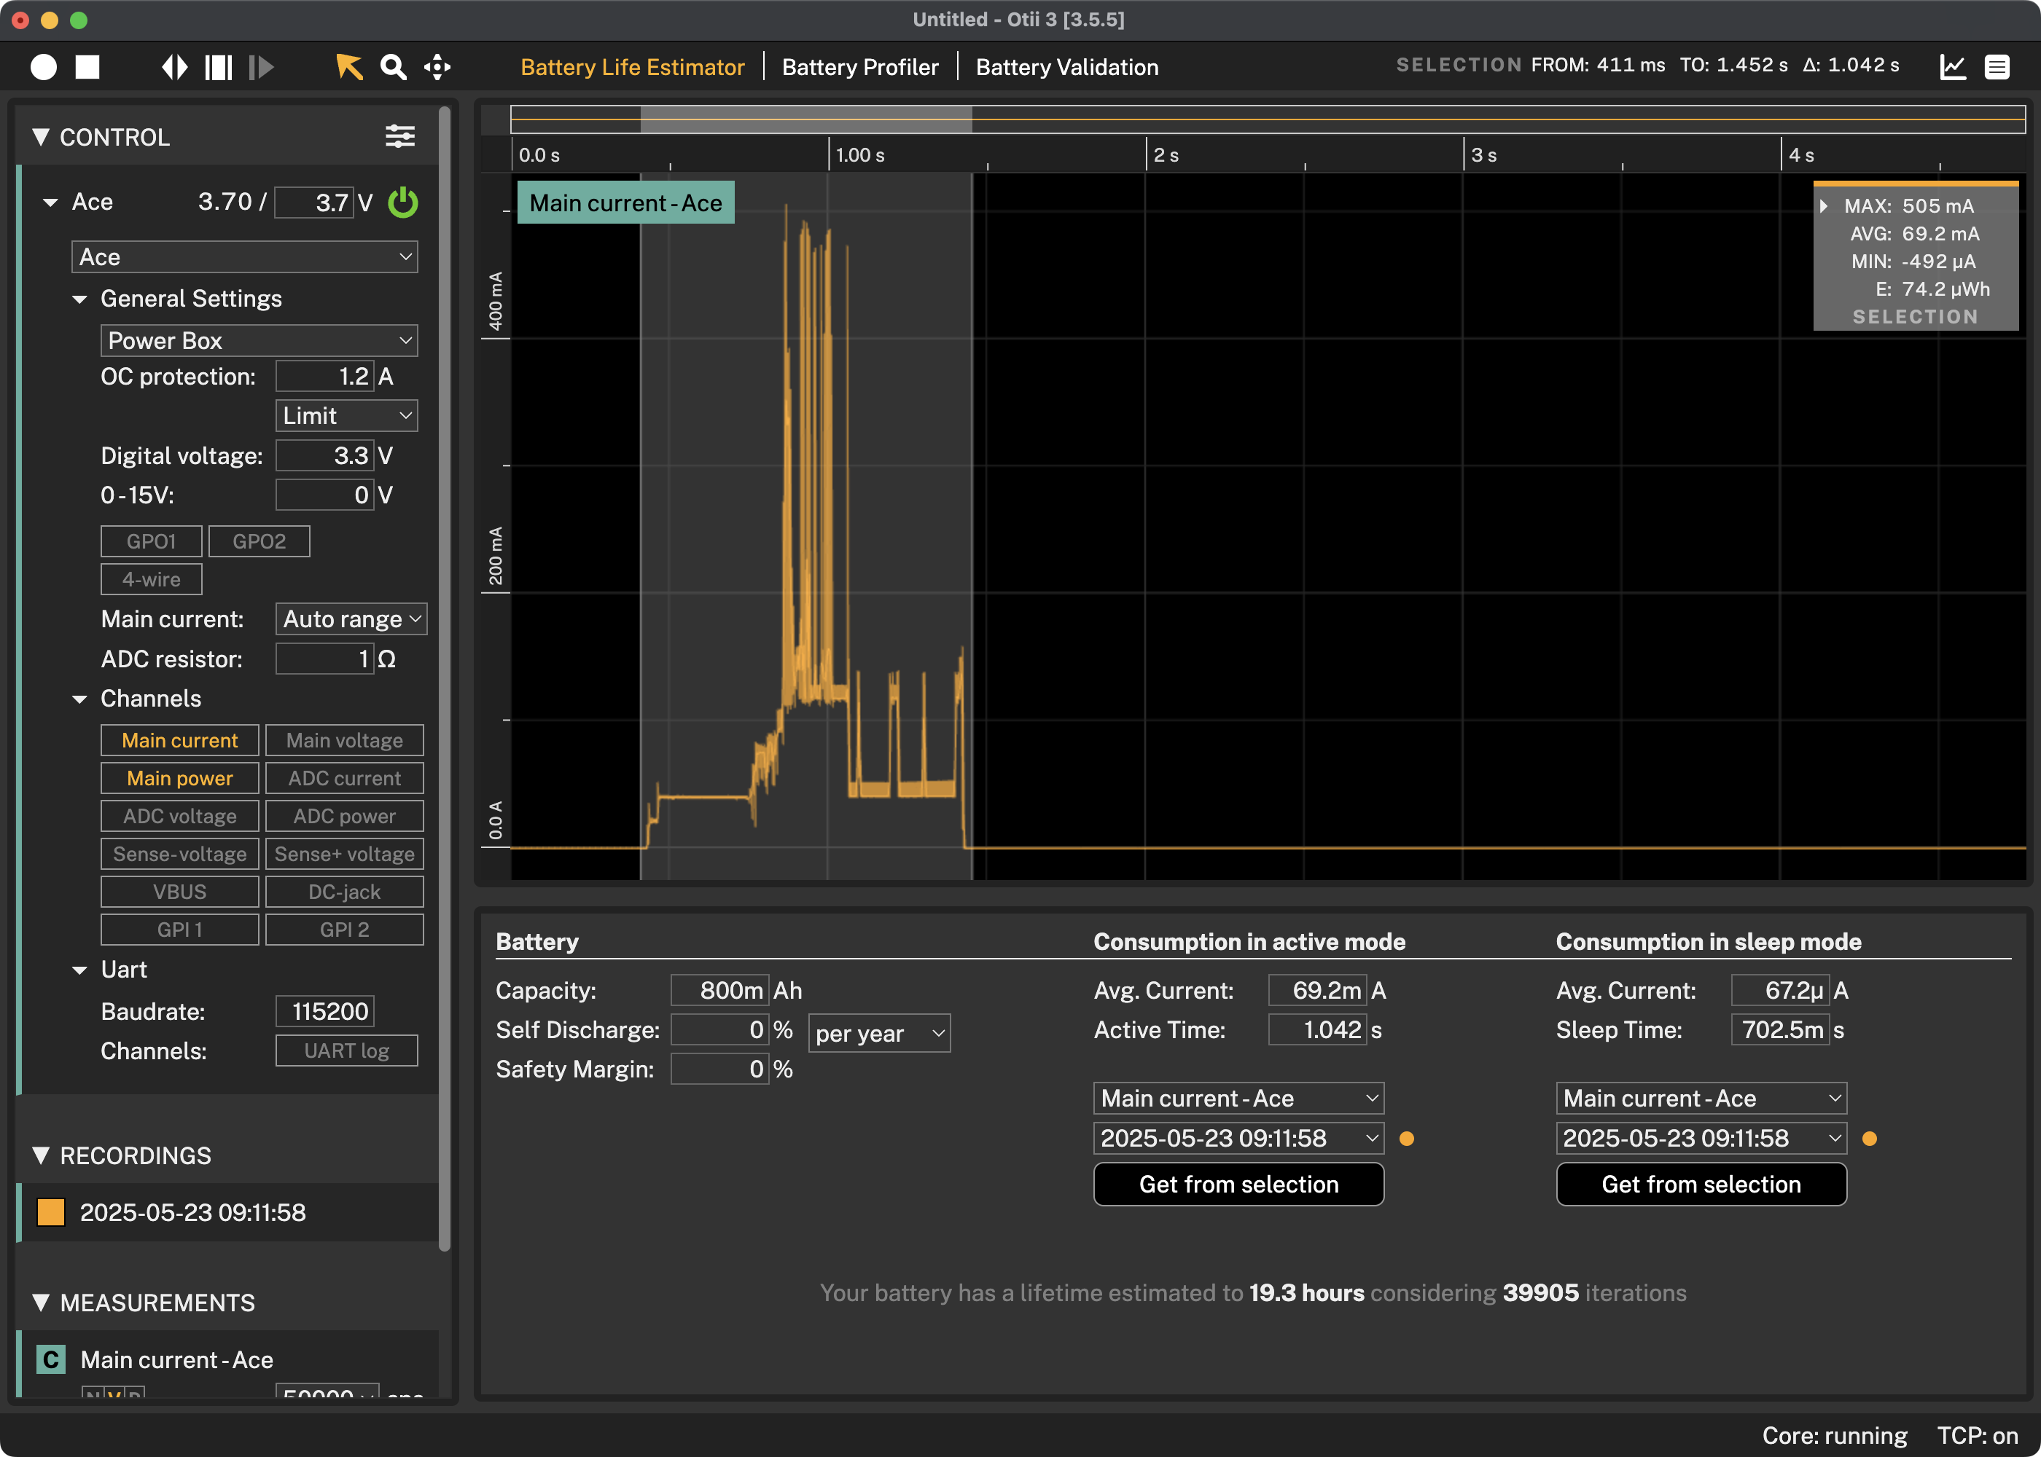The width and height of the screenshot is (2041, 1457).
Task: Click the Main current - Ace graph label
Action: tap(625, 203)
